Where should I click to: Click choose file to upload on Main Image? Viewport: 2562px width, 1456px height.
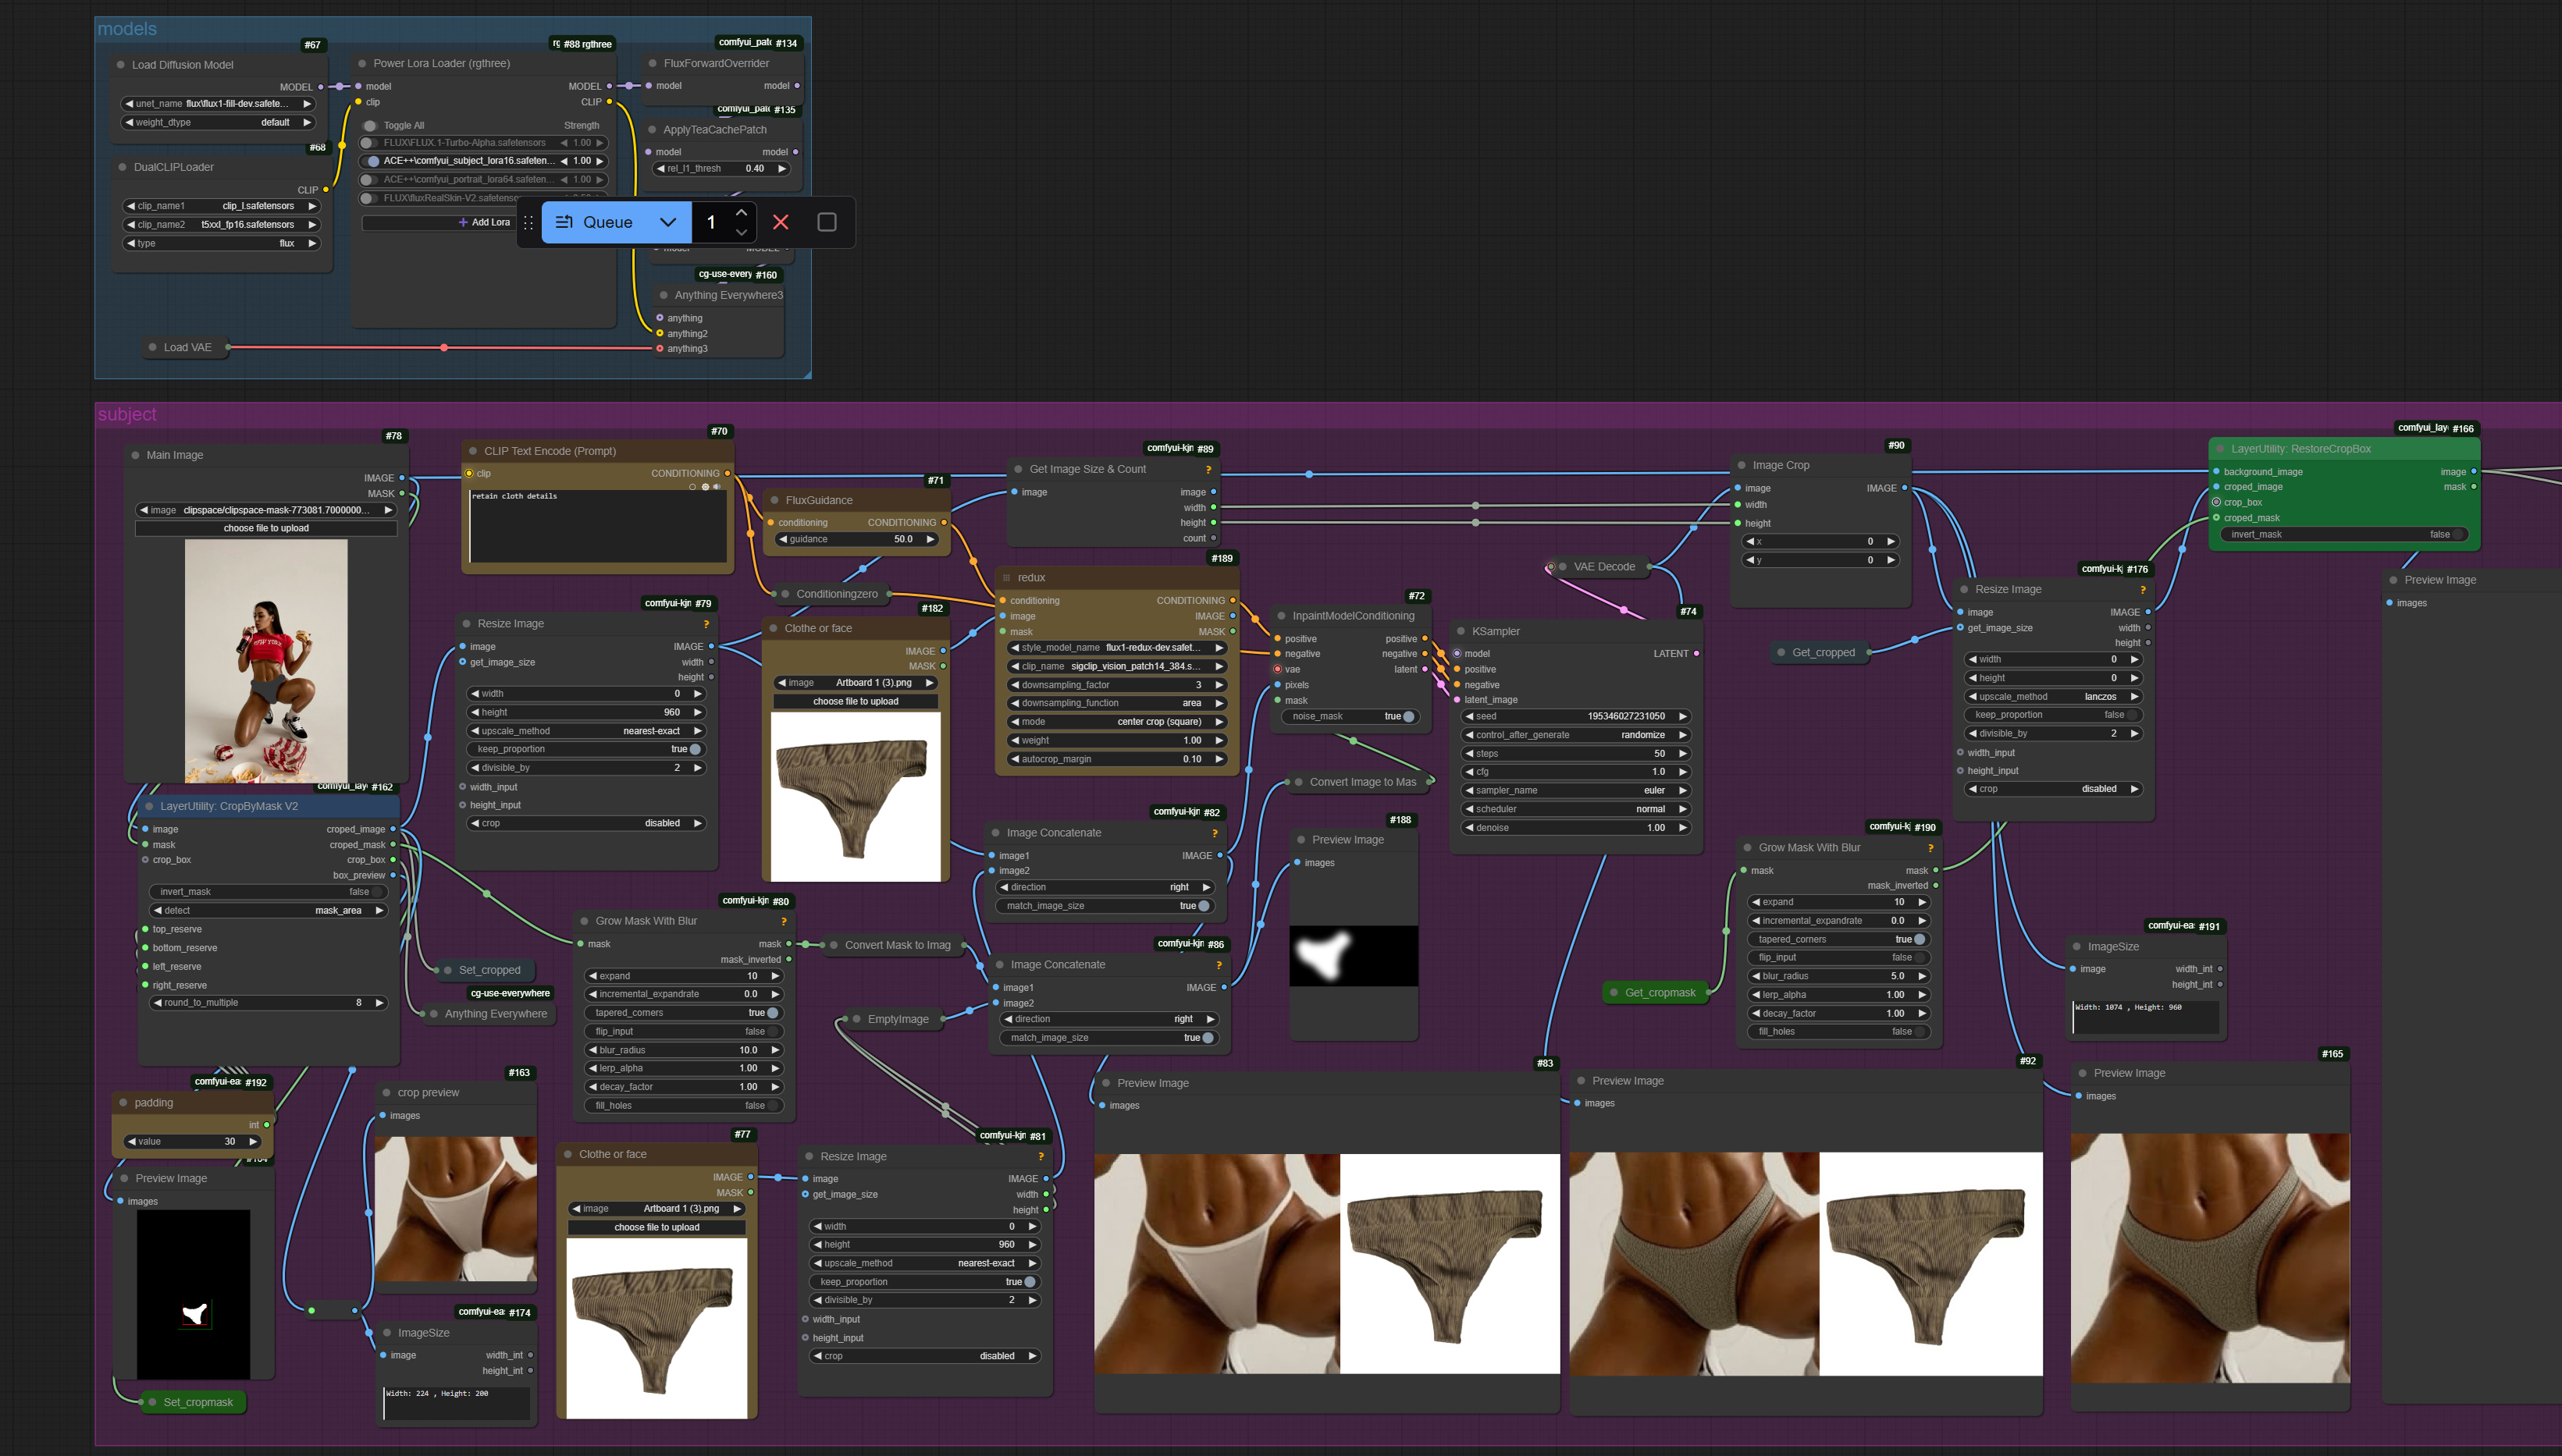click(x=266, y=528)
